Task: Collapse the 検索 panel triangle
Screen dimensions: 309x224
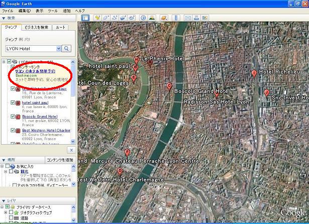Action: (x=4, y=18)
